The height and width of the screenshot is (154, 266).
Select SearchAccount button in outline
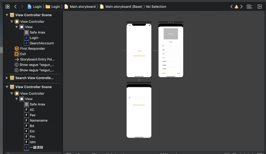pos(39,43)
